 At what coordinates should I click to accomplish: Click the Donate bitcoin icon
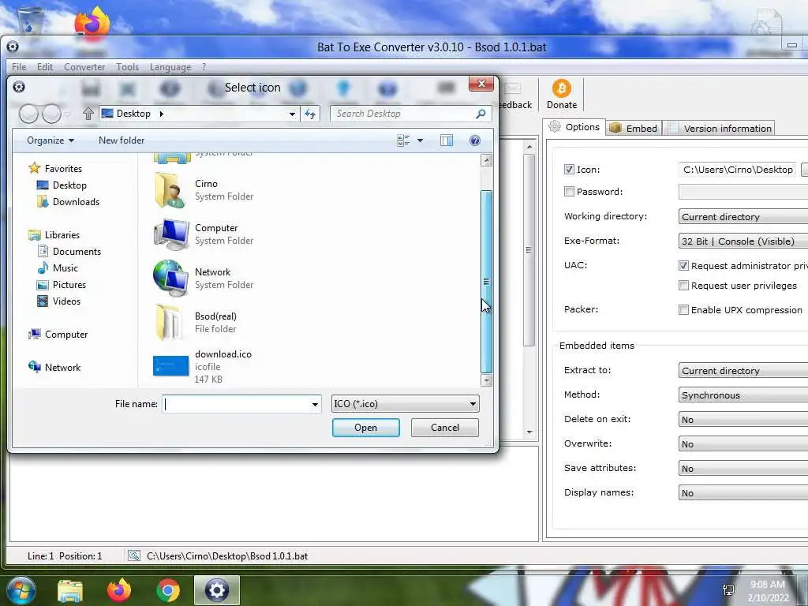[561, 88]
